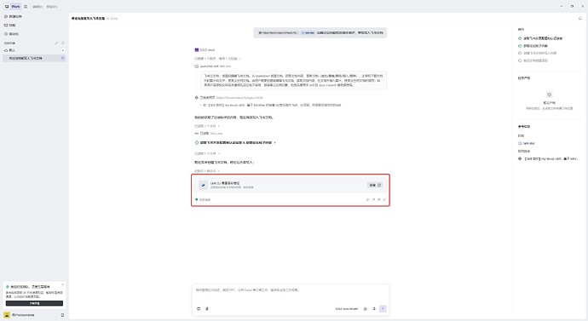This screenshot has height=321, width=588.
Task: Open the SOLO auto model selector
Action: [347, 308]
